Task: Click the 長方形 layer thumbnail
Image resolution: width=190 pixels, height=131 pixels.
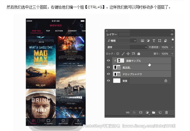Action: 117,67
